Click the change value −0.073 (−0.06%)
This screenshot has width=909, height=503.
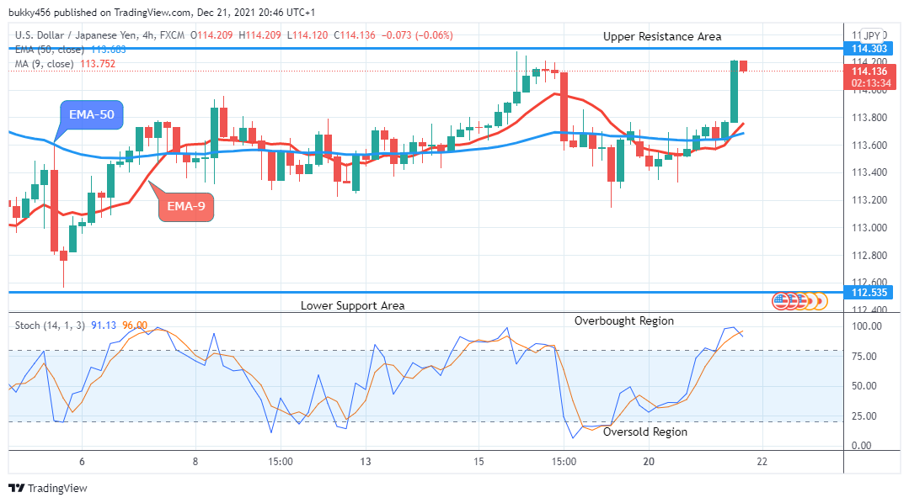417,35
